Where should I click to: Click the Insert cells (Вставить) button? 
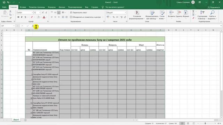pyautogui.click(x=171, y=14)
